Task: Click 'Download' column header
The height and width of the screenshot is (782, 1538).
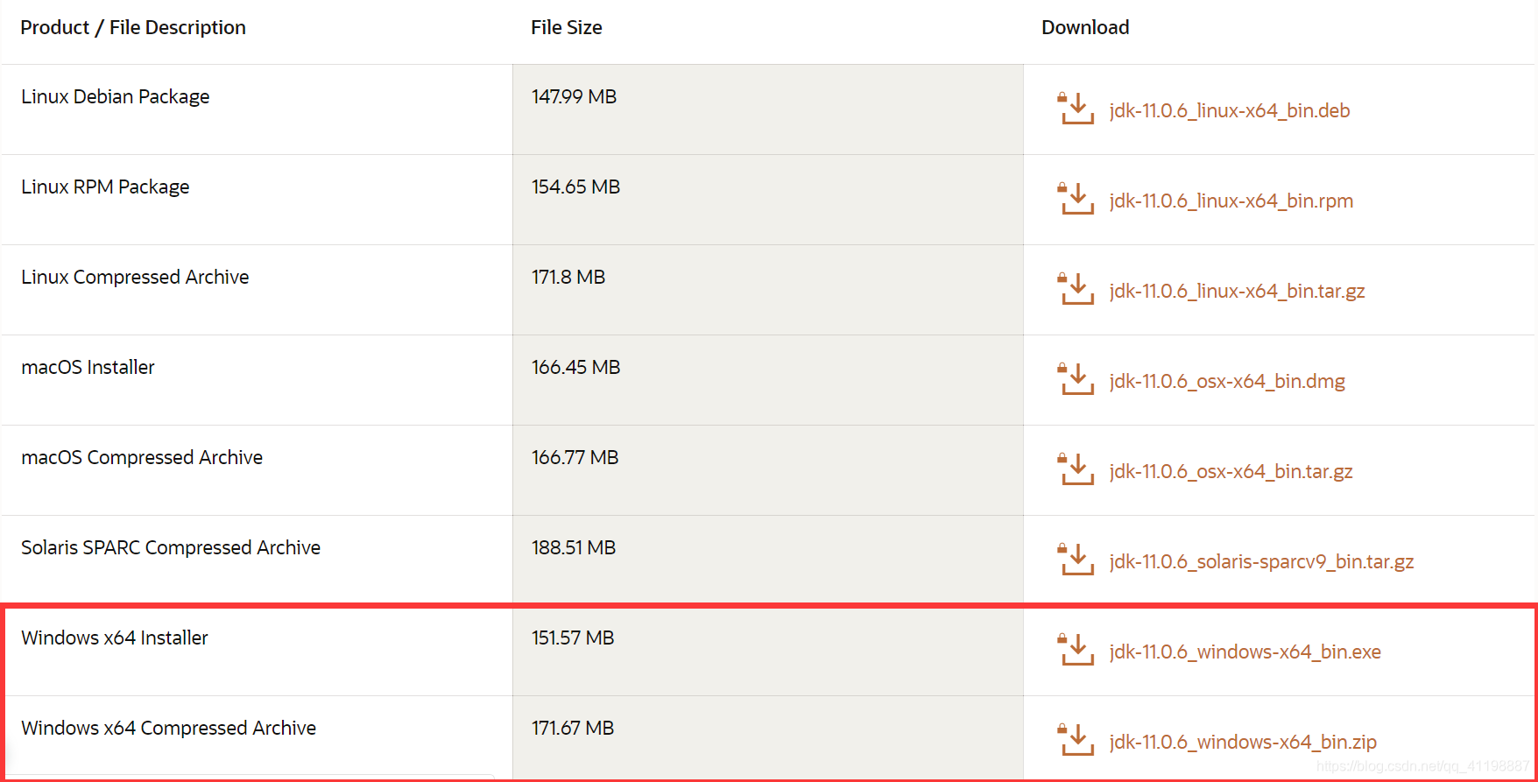Action: click(1085, 28)
